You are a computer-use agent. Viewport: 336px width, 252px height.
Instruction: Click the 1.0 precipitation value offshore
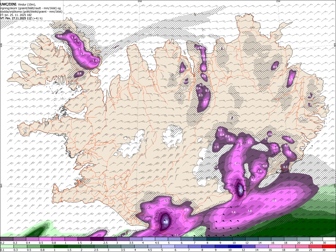click(x=250, y=211)
